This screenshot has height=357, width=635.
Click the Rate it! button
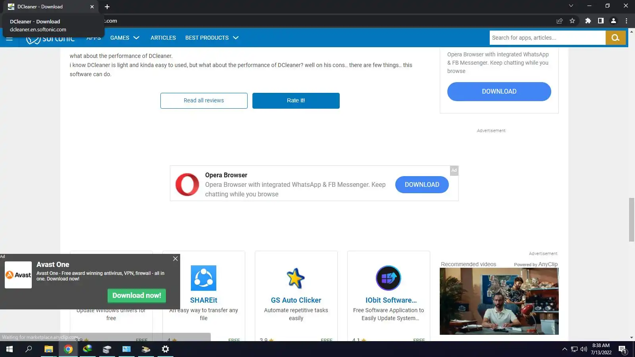click(x=296, y=101)
